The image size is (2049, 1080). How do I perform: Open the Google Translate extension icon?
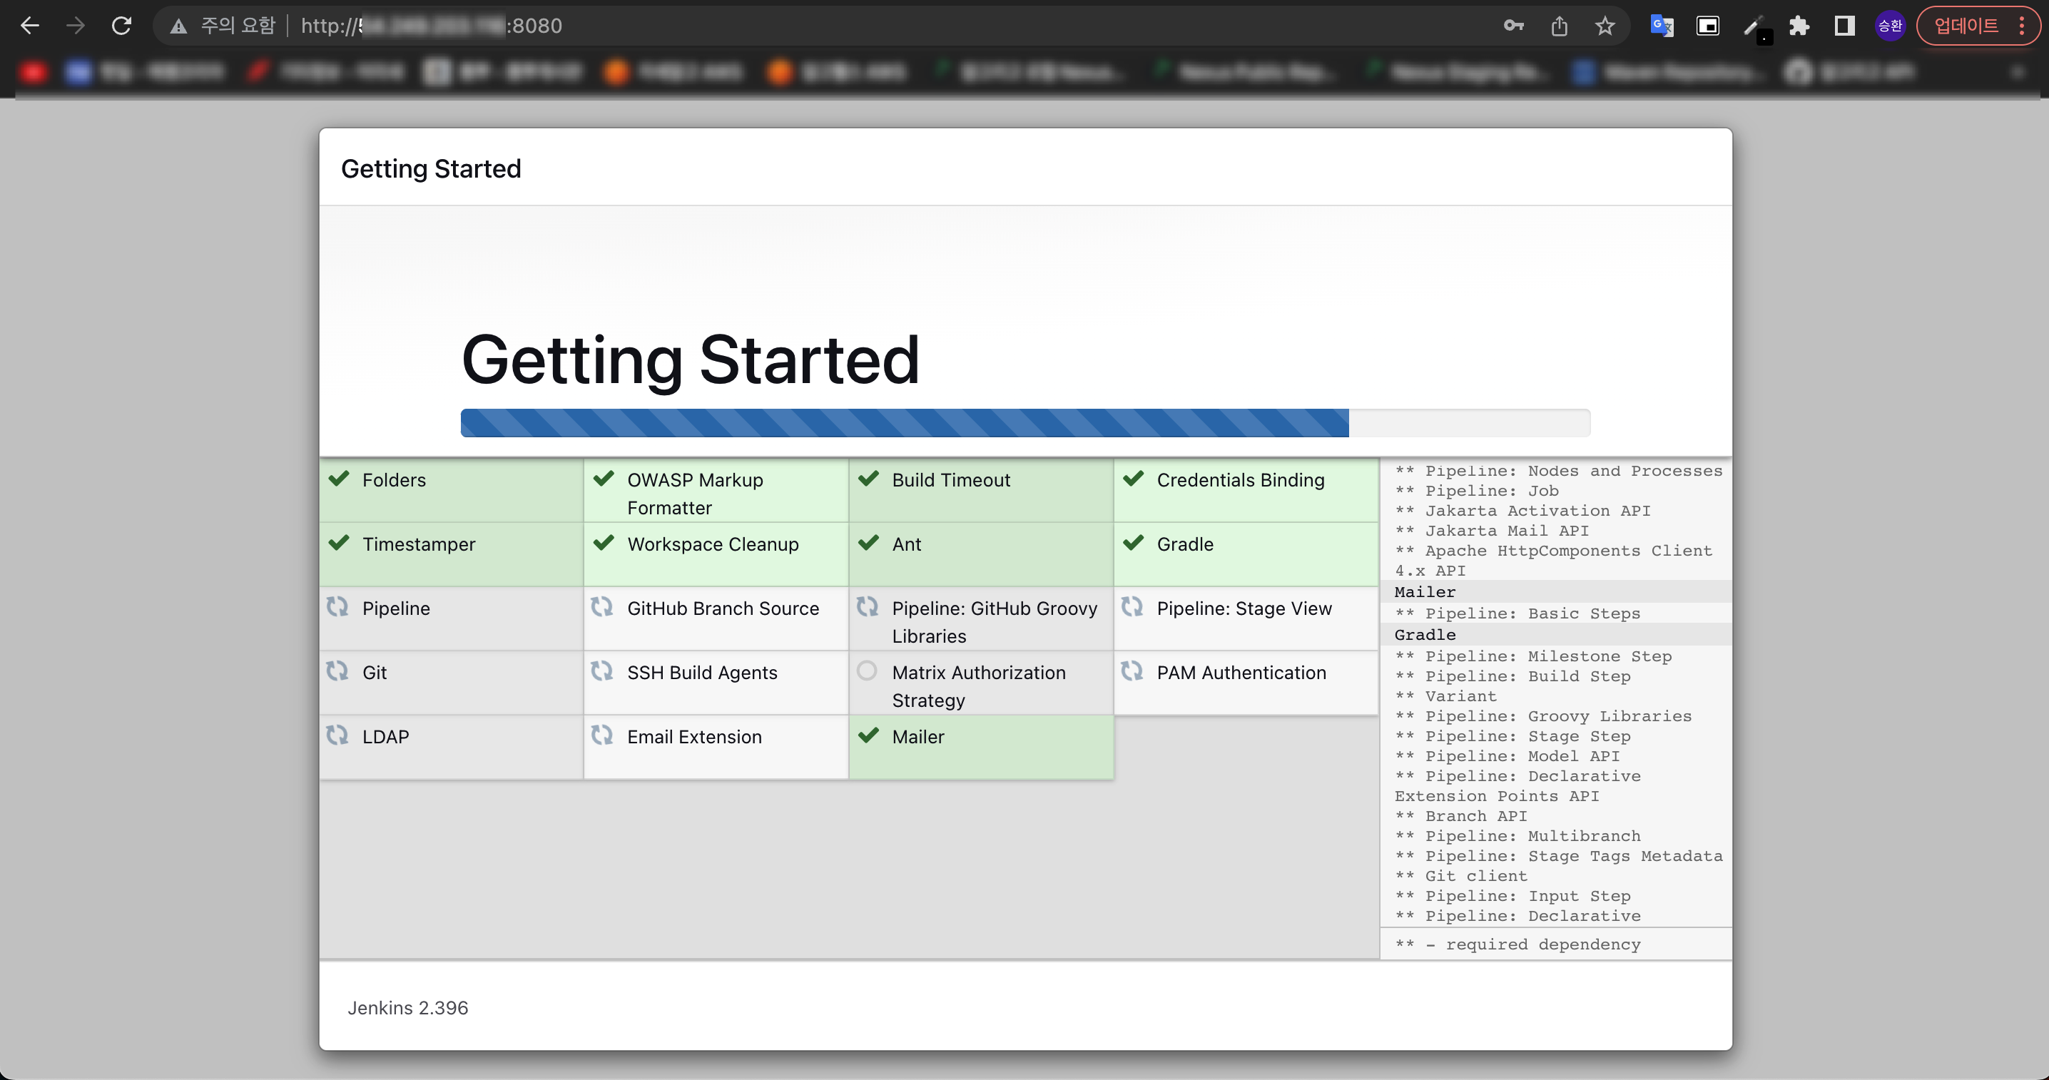tap(1662, 26)
